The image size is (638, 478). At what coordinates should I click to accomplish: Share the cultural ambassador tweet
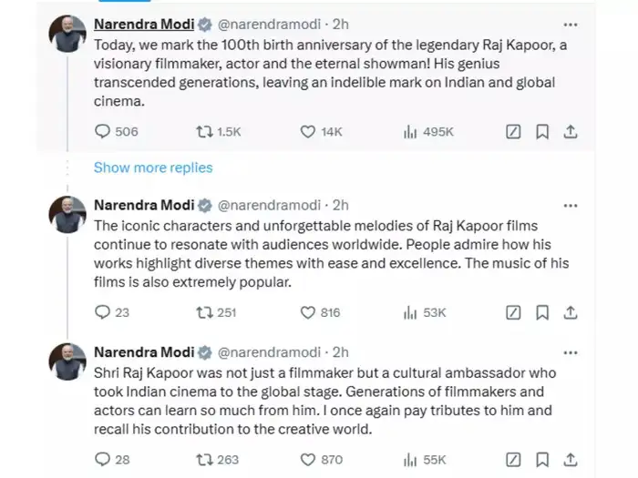coord(571,461)
